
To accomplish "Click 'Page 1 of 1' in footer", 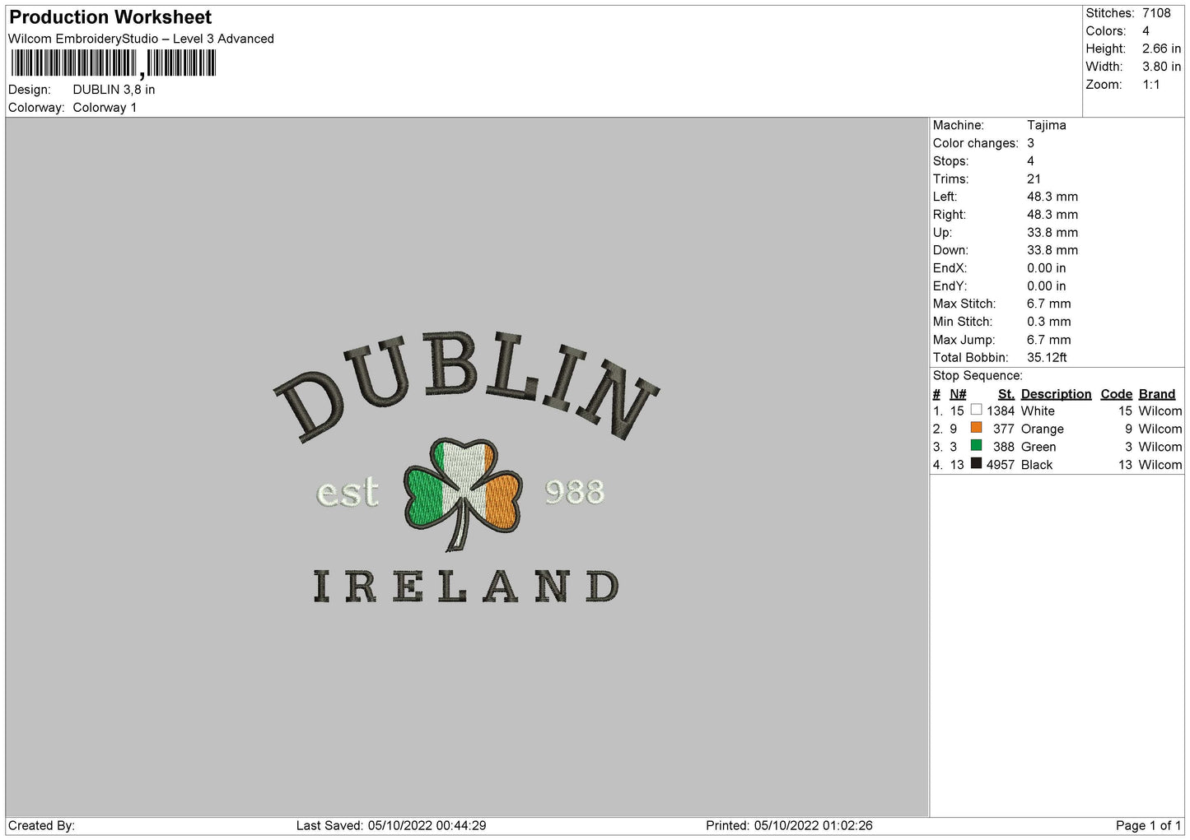I will point(1148,825).
